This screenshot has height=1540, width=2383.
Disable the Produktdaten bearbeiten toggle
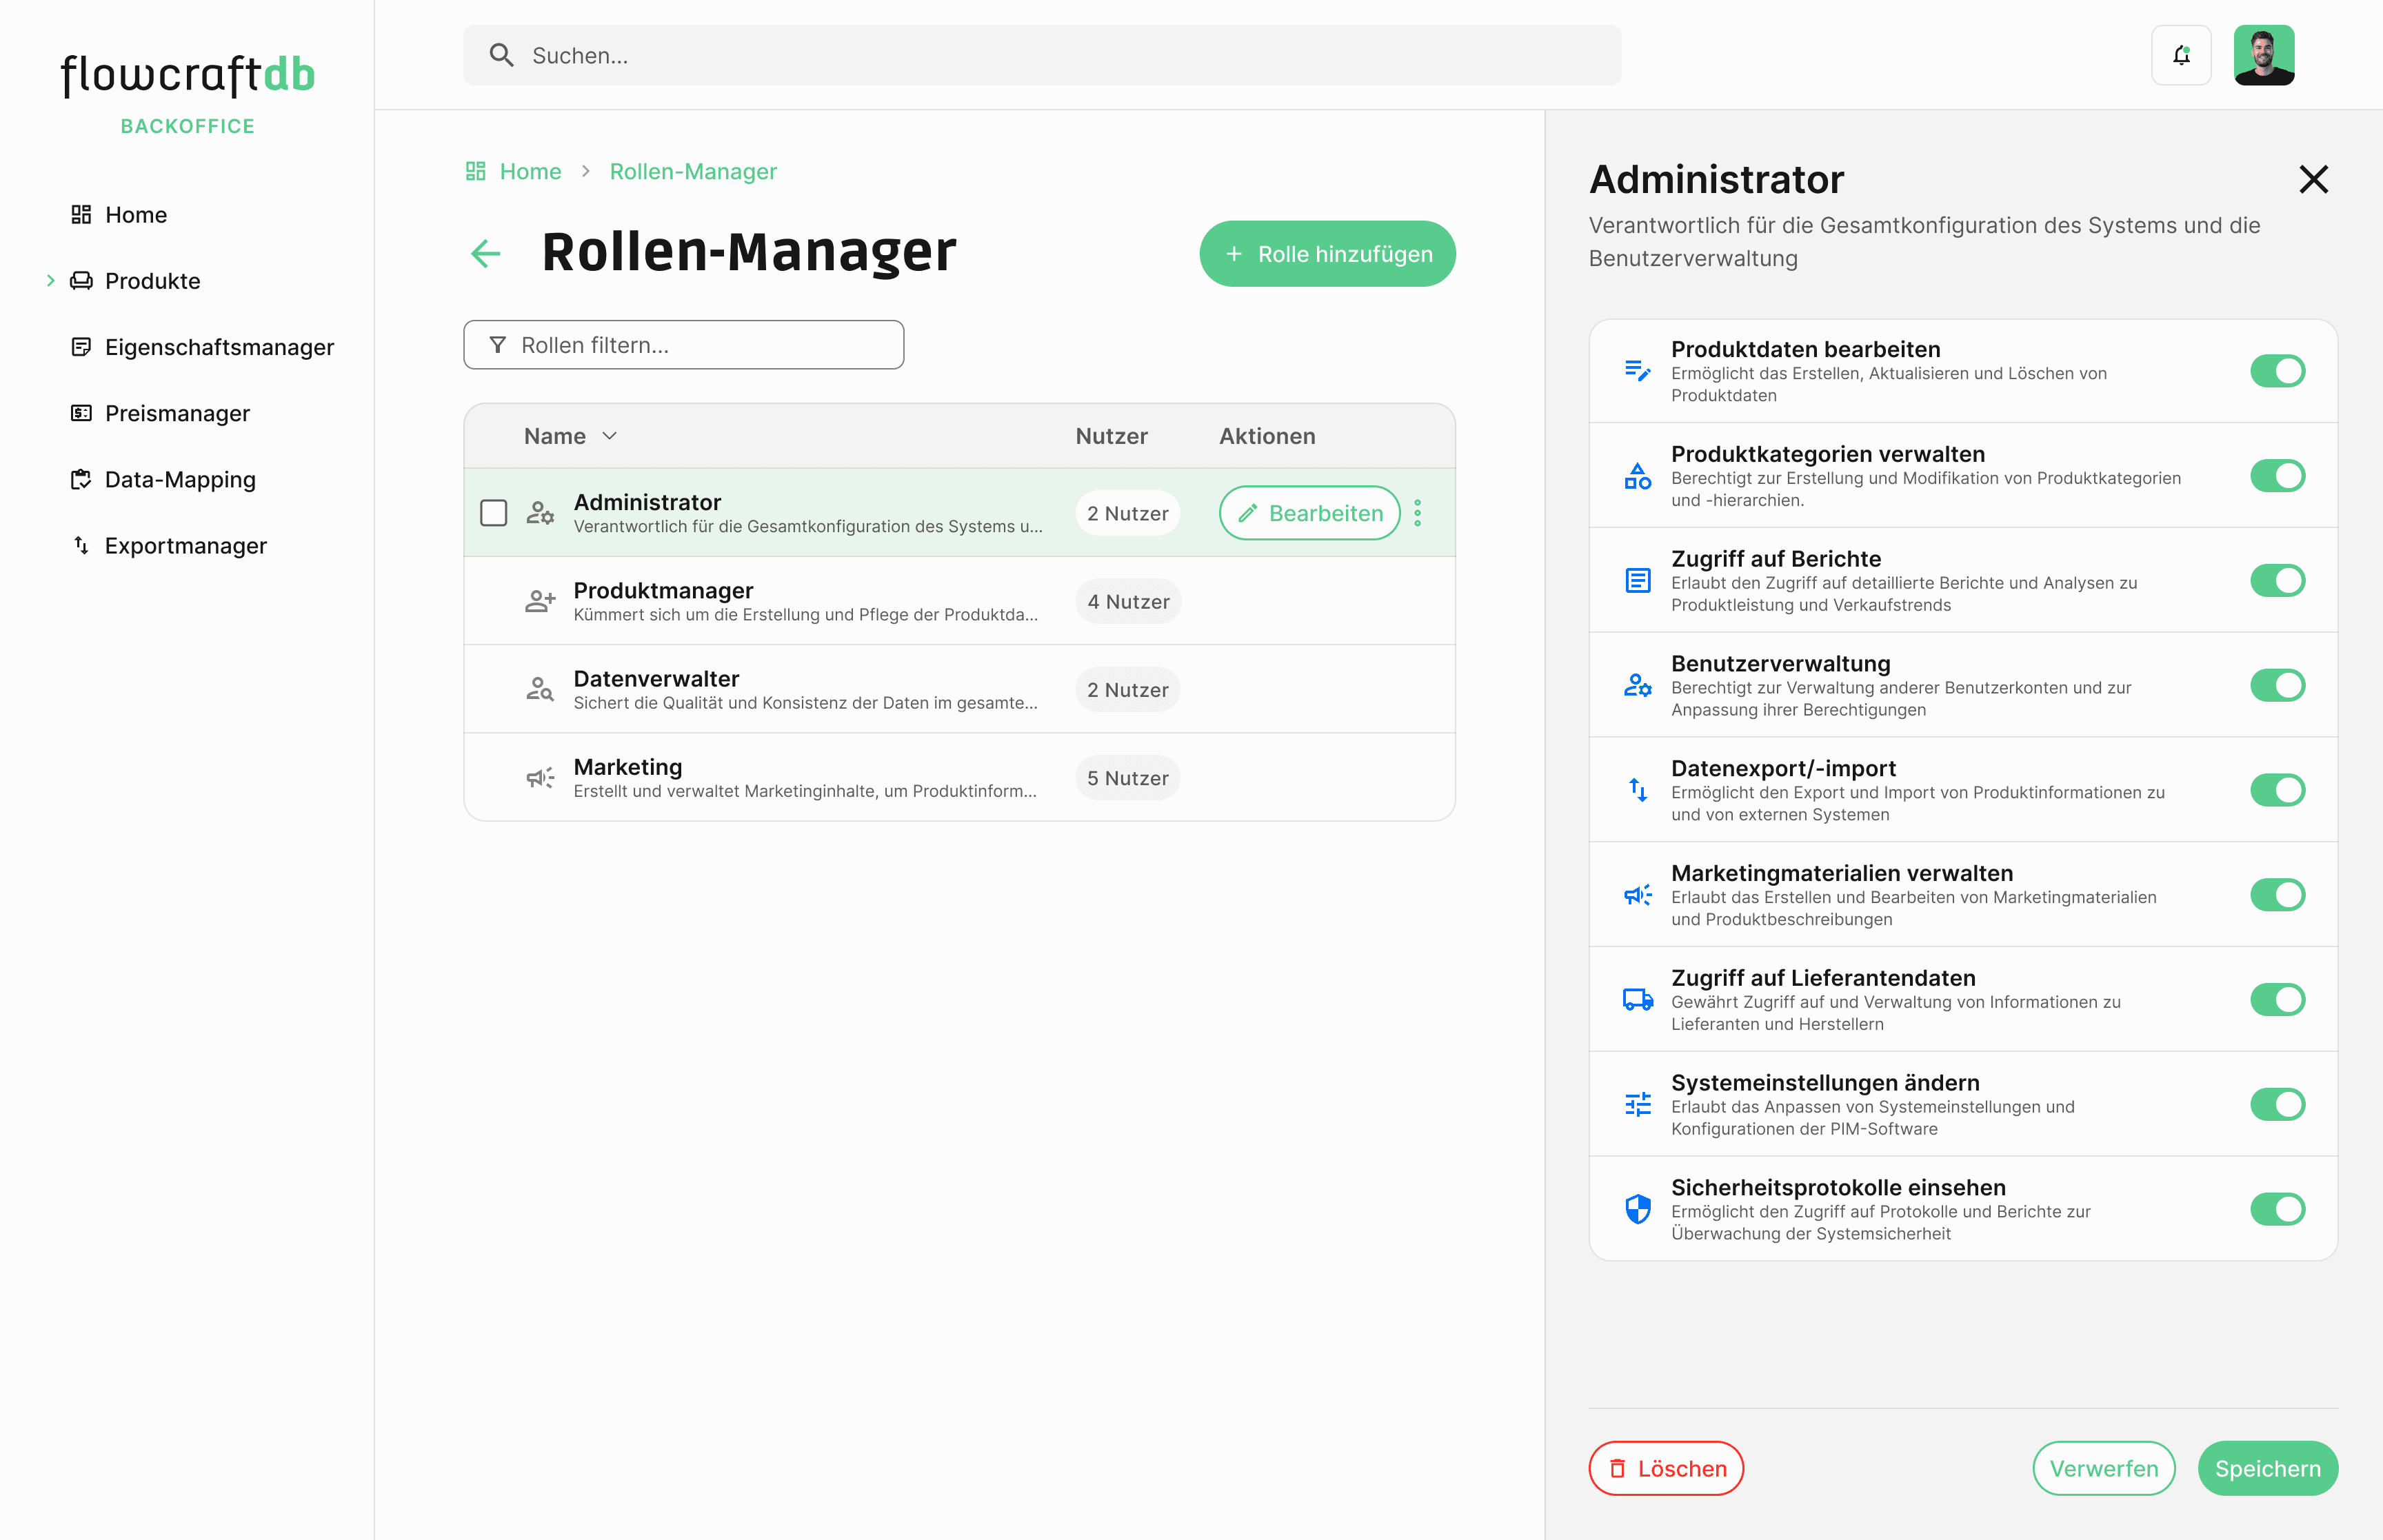click(x=2277, y=371)
